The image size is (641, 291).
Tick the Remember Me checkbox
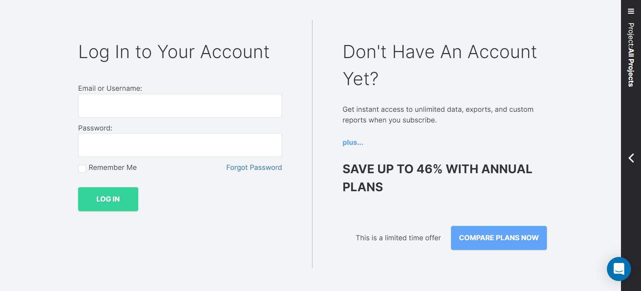(82, 169)
